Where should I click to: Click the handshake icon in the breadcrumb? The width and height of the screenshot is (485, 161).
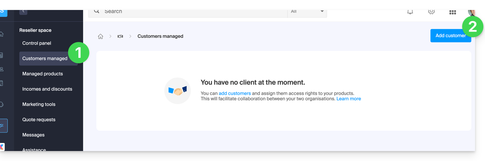tap(120, 36)
